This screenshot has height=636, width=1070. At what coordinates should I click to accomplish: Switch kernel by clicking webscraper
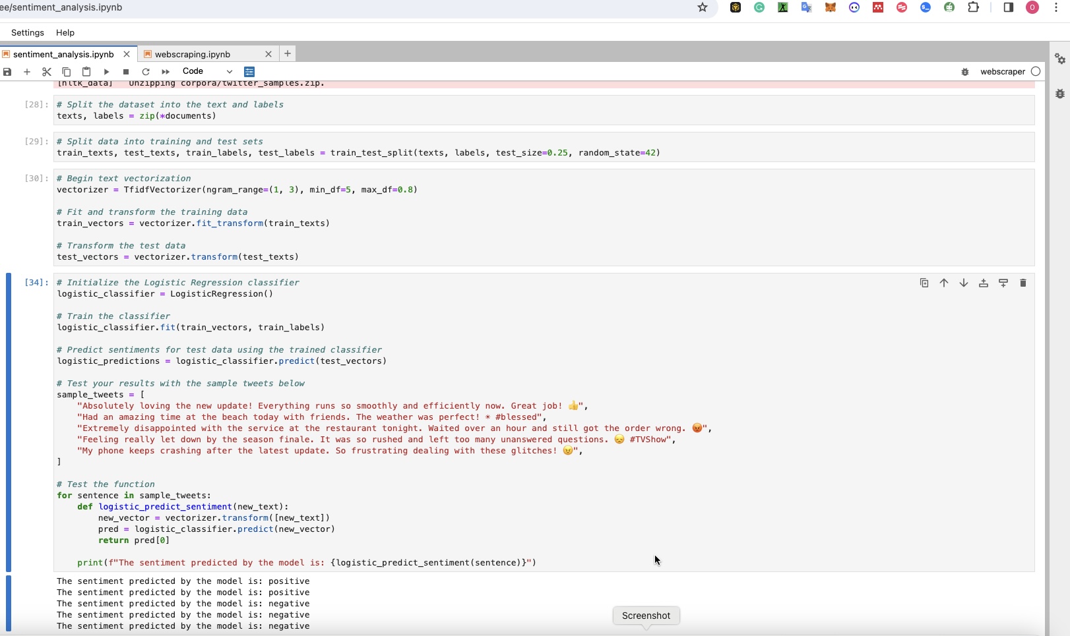coord(1003,72)
